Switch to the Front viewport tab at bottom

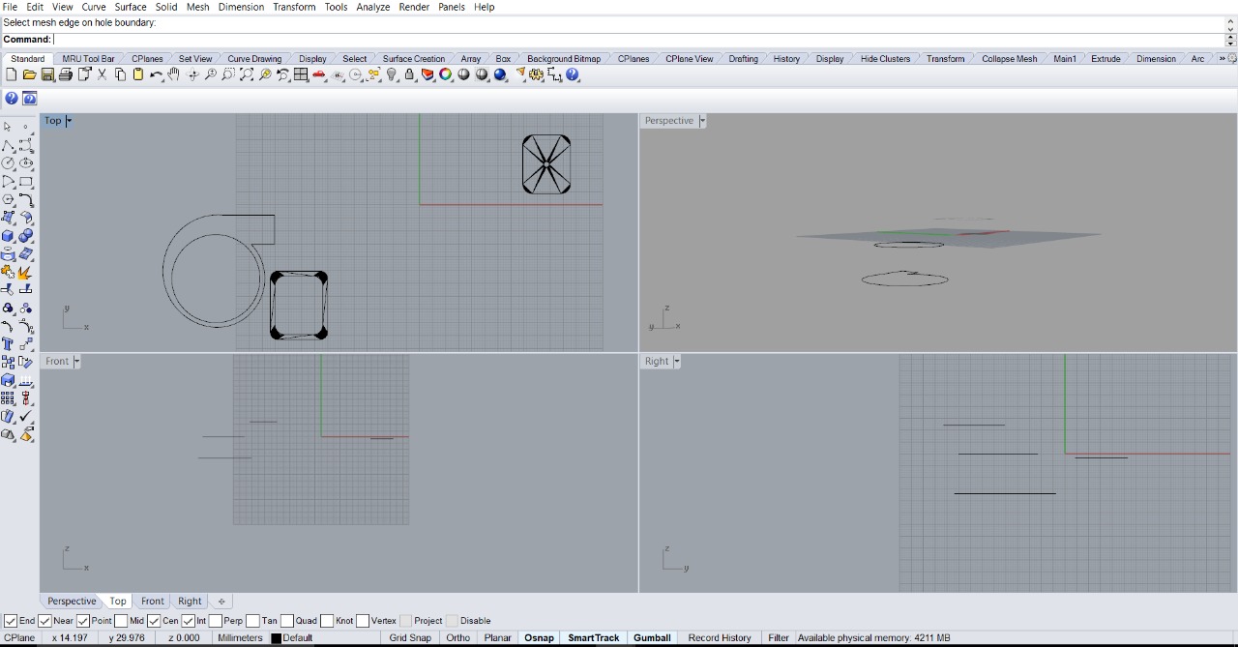(x=153, y=602)
